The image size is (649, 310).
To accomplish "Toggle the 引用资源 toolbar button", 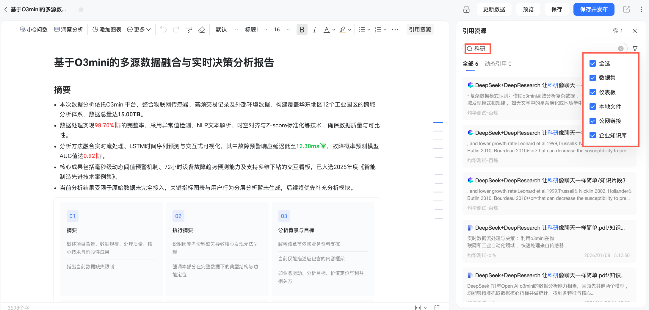I will pyautogui.click(x=420, y=29).
